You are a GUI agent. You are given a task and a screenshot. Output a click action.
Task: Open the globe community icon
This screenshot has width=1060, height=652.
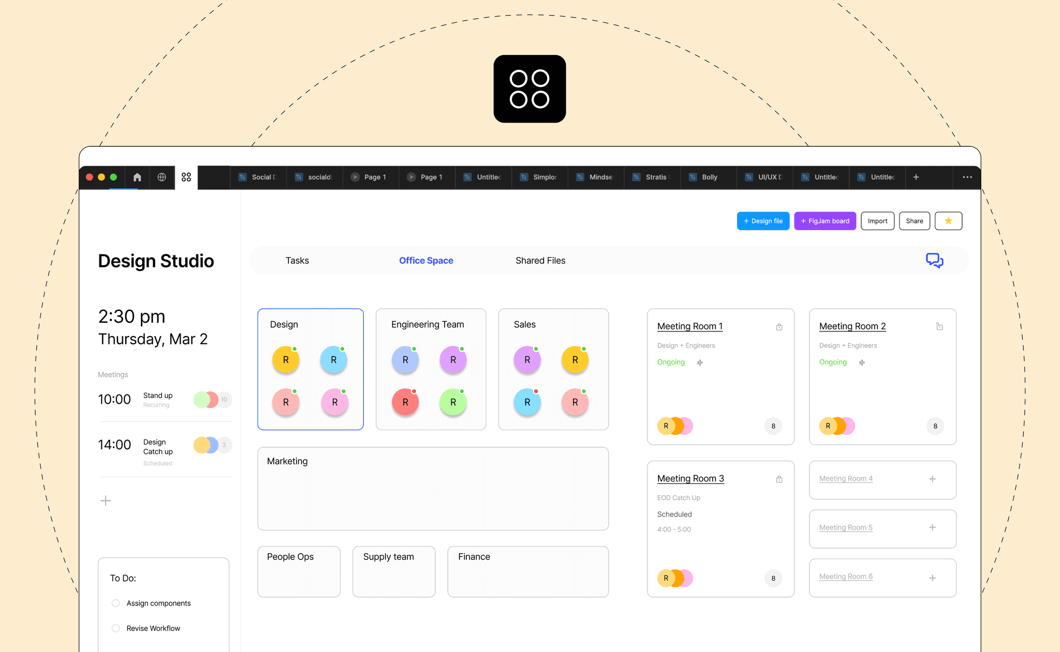tap(162, 177)
